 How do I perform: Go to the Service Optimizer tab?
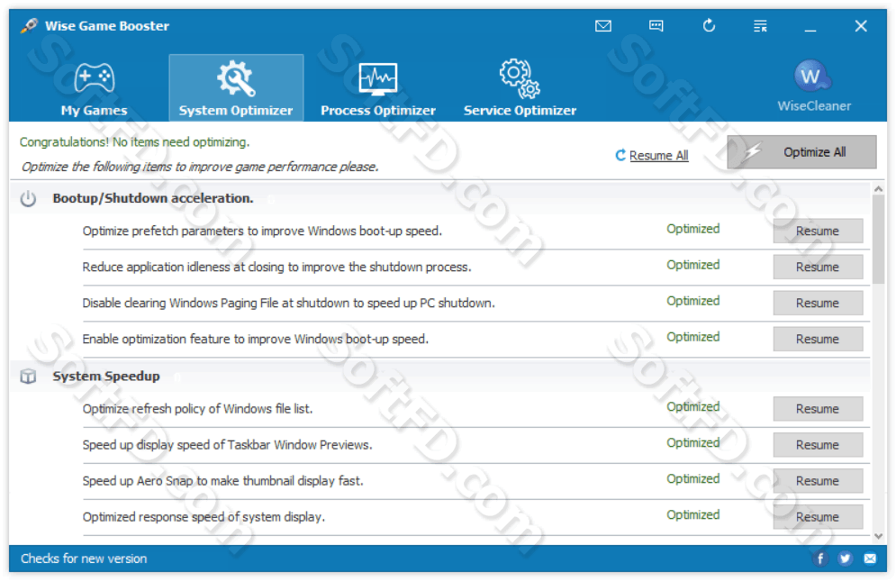520,88
